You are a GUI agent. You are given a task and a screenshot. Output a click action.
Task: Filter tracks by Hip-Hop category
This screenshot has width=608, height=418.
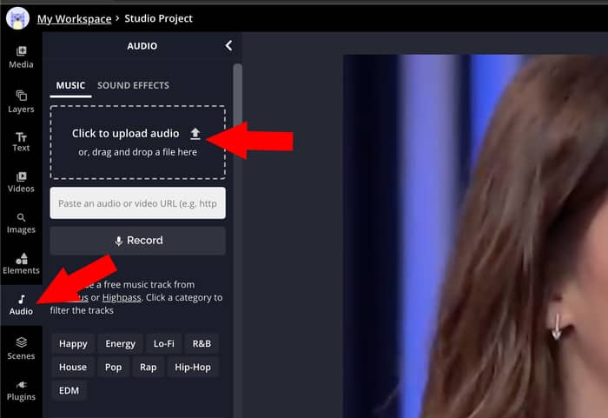point(192,367)
